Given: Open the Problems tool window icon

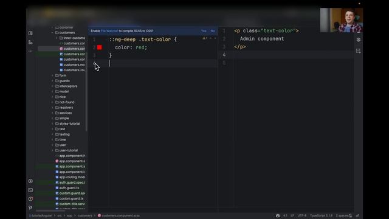Looking at the screenshot, I should pos(30,199).
